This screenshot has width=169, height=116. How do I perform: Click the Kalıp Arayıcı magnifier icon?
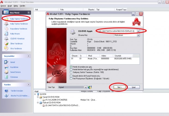[6, 33]
